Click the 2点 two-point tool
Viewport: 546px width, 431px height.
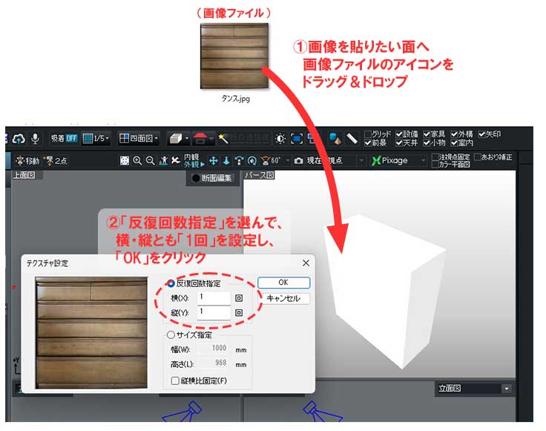pyautogui.click(x=56, y=160)
